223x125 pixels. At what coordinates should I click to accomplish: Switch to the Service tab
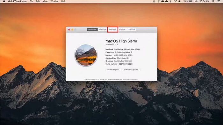[132, 30]
